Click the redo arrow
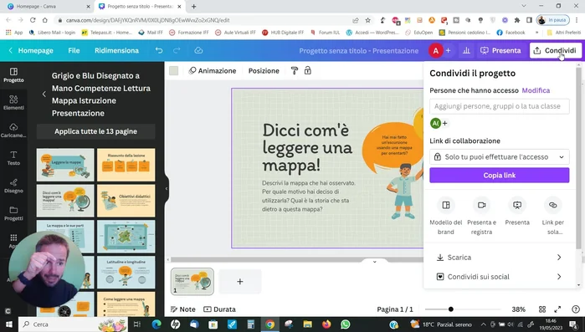 click(177, 50)
